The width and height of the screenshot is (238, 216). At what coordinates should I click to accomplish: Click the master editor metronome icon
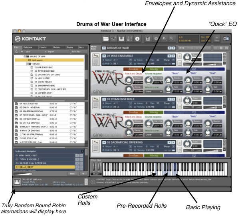[129, 39]
